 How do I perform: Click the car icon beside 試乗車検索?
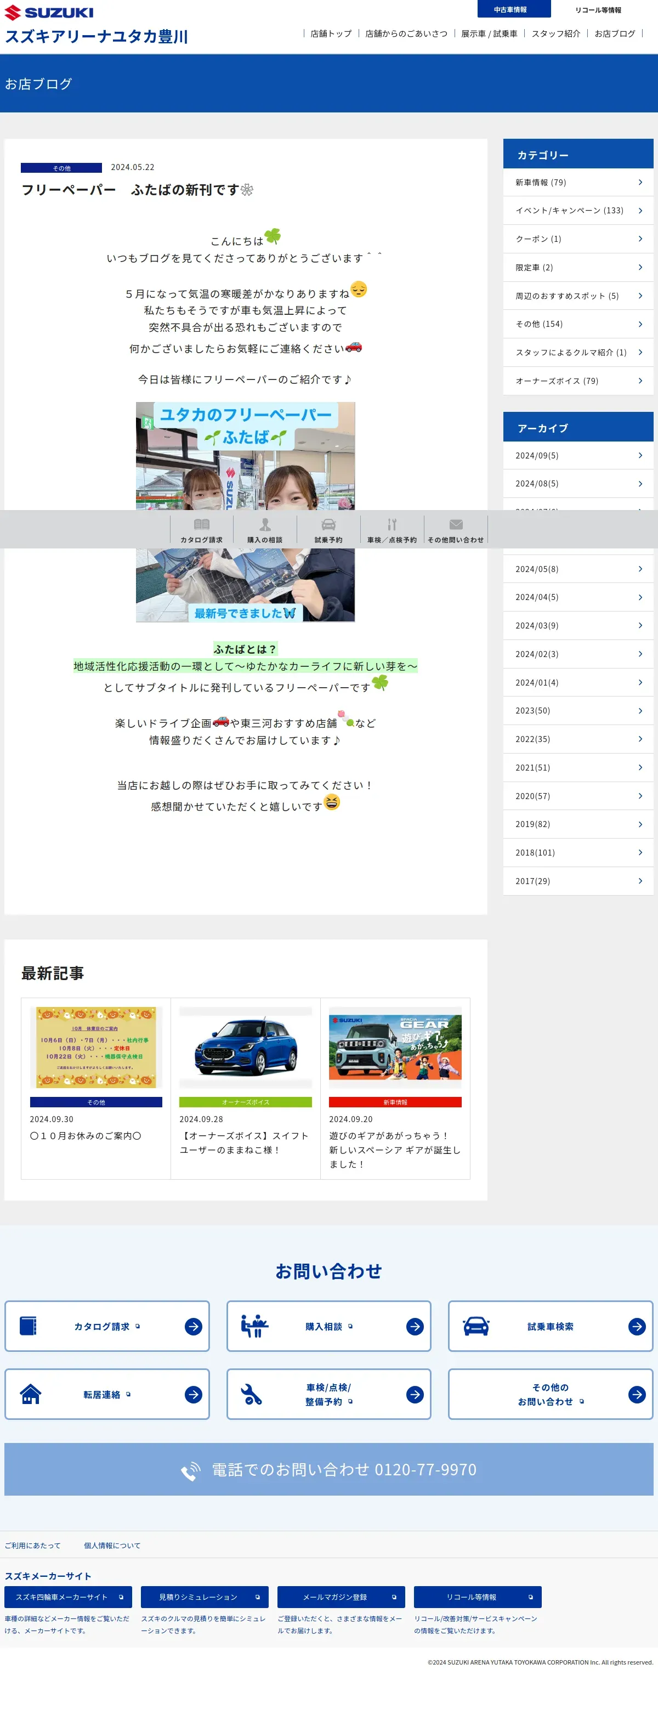(477, 1326)
